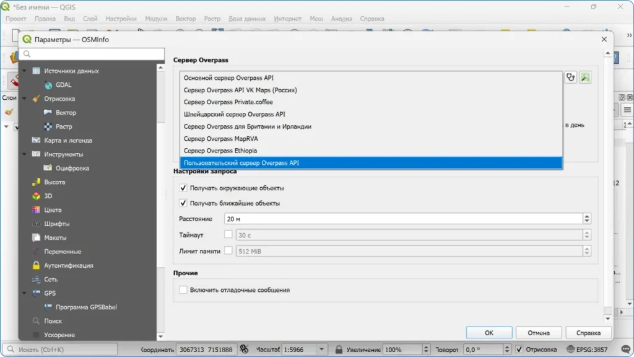Open the Масштаб dropdown arrow

(x=321, y=350)
